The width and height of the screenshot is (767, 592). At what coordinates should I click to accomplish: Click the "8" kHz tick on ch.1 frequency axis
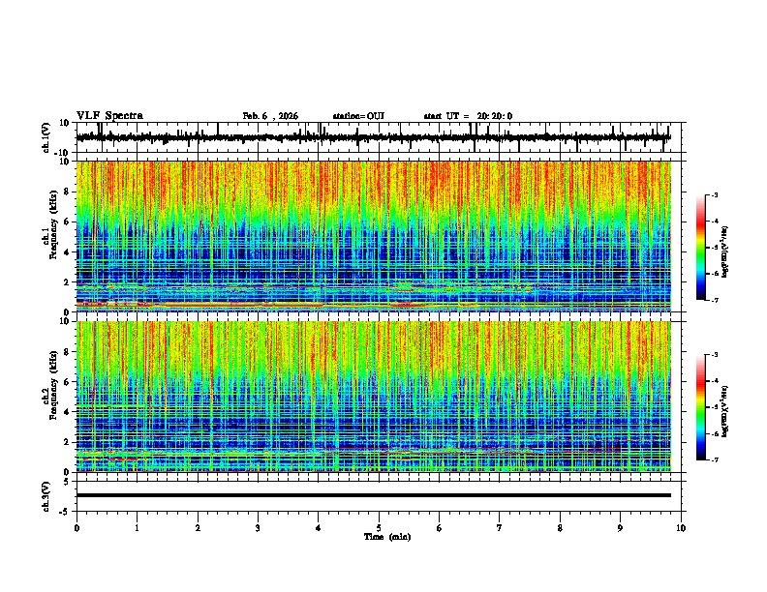coord(67,192)
